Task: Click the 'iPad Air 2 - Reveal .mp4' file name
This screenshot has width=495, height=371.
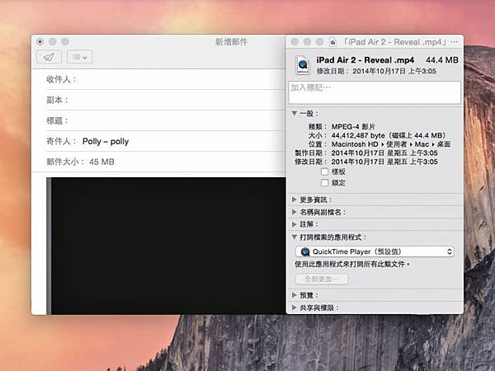Action: 365,60
